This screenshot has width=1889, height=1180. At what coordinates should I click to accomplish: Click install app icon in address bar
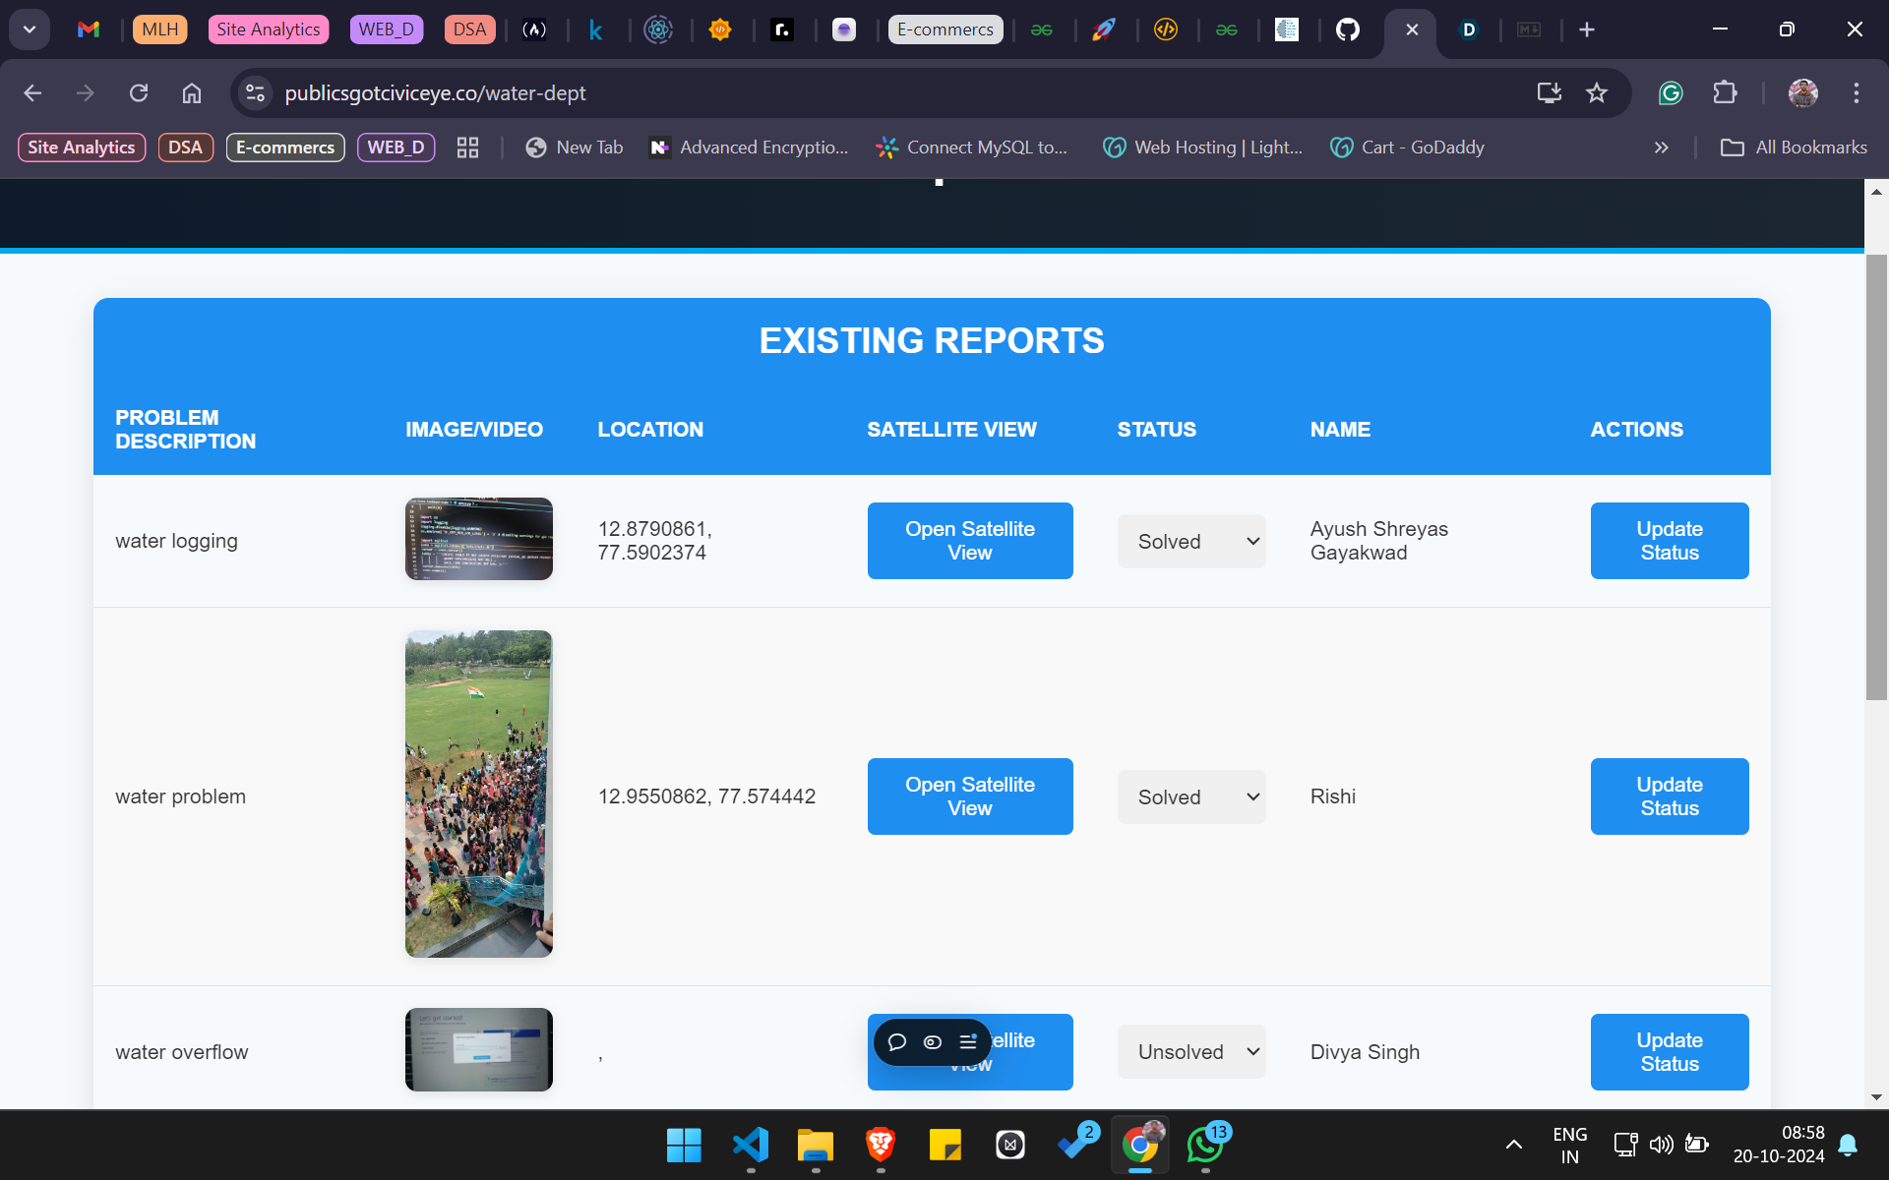tap(1549, 92)
